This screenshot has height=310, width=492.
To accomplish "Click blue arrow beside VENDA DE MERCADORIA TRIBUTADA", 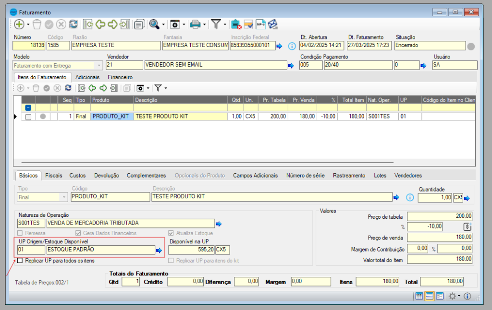I will (x=219, y=224).
